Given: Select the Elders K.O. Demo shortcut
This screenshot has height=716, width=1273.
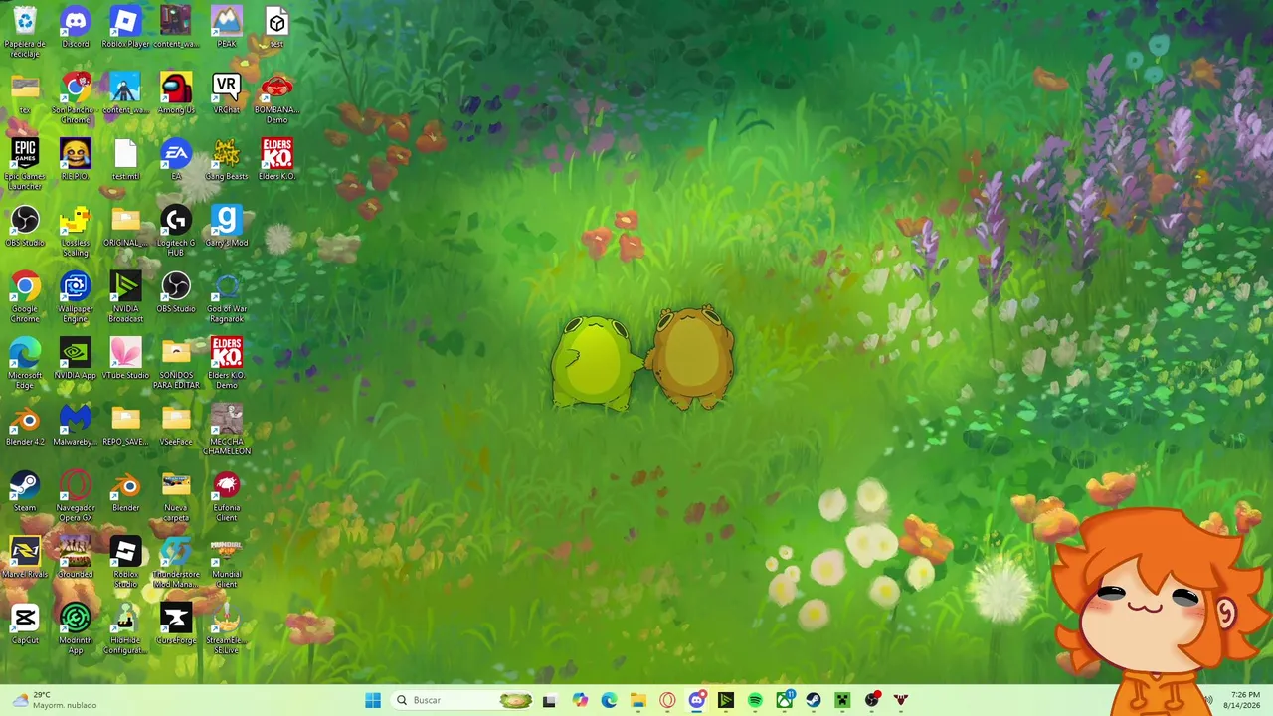Looking at the screenshot, I should (x=227, y=364).
